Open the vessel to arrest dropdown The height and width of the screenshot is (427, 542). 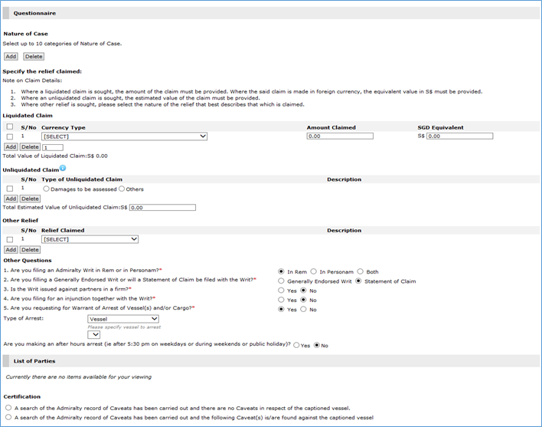pos(94,334)
